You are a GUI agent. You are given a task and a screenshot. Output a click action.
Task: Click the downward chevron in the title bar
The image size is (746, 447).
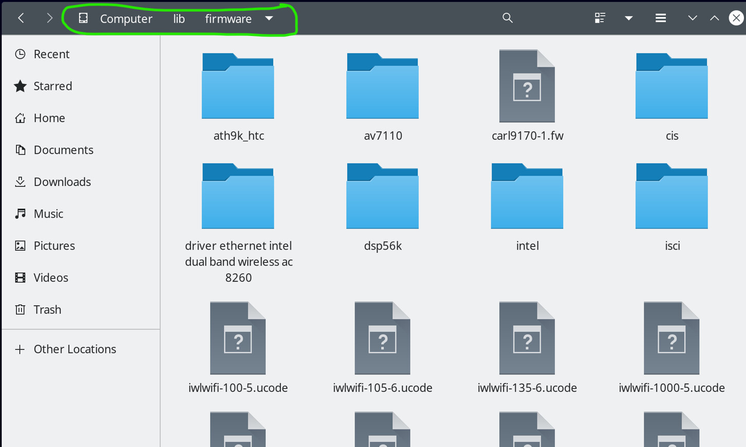click(692, 18)
